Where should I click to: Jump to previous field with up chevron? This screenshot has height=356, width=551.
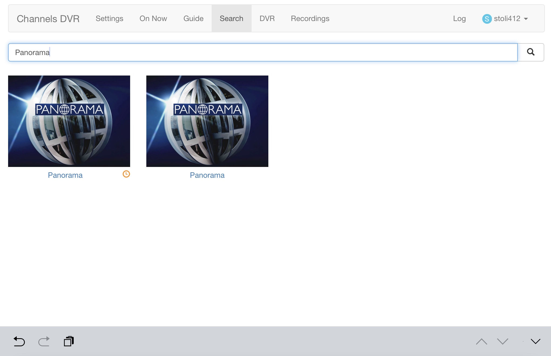click(x=481, y=342)
